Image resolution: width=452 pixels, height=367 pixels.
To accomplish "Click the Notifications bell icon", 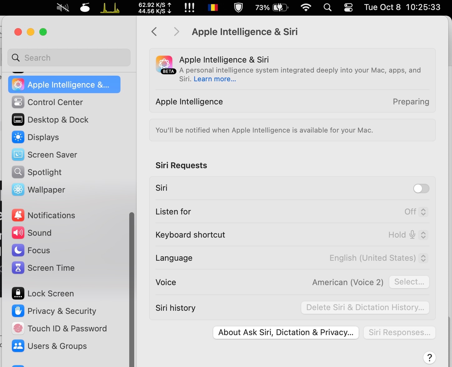I will [x=18, y=215].
